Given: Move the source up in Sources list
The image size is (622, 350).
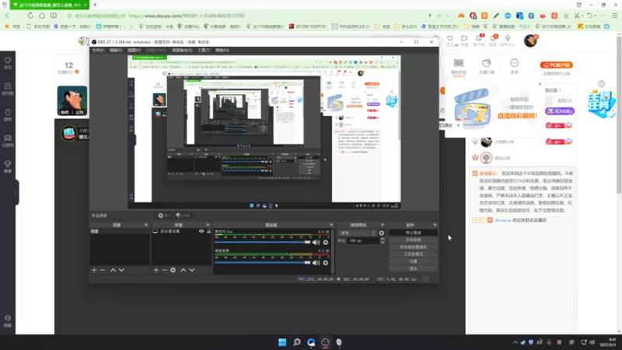Looking at the screenshot, I should (x=183, y=270).
